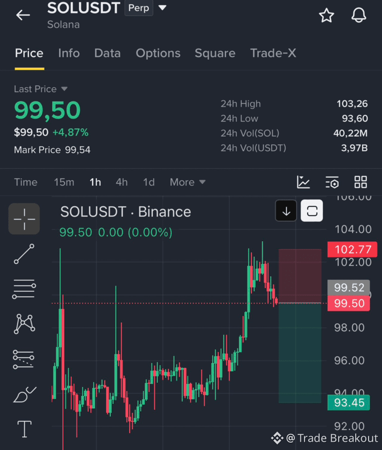Viewport: 382px width, 450px height.
Task: Select the position/projection lines tool
Action: 24,359
